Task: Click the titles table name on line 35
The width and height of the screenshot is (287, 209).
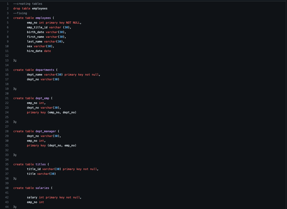Action: pyautogui.click(x=40, y=164)
